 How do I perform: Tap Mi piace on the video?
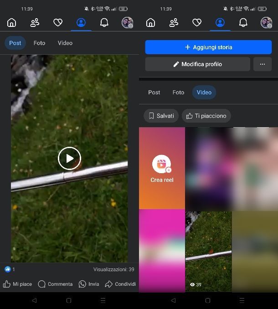pyautogui.click(x=17, y=284)
